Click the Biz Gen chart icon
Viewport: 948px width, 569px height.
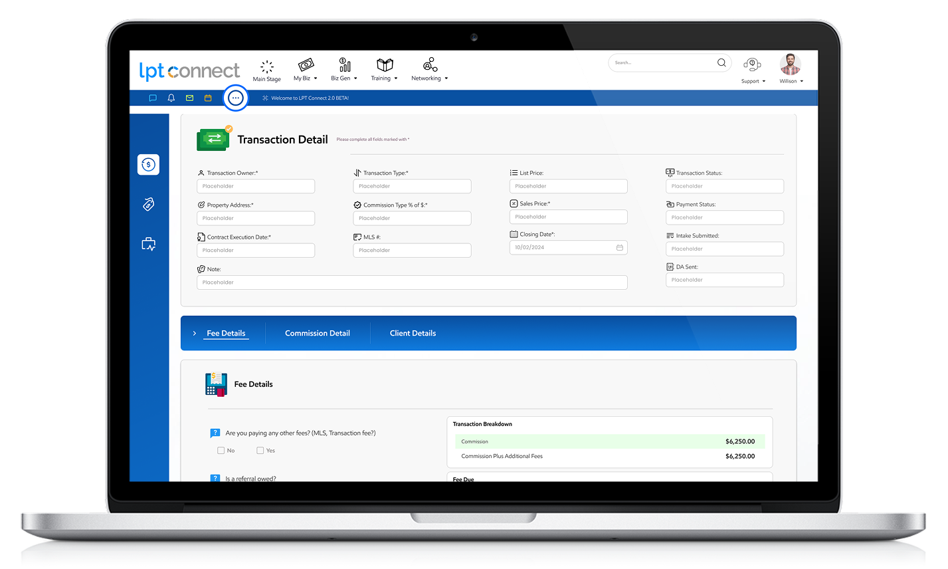click(345, 64)
